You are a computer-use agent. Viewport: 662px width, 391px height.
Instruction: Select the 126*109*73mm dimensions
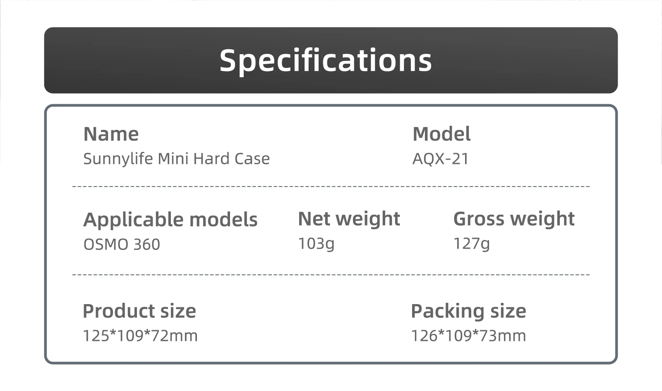tap(468, 336)
